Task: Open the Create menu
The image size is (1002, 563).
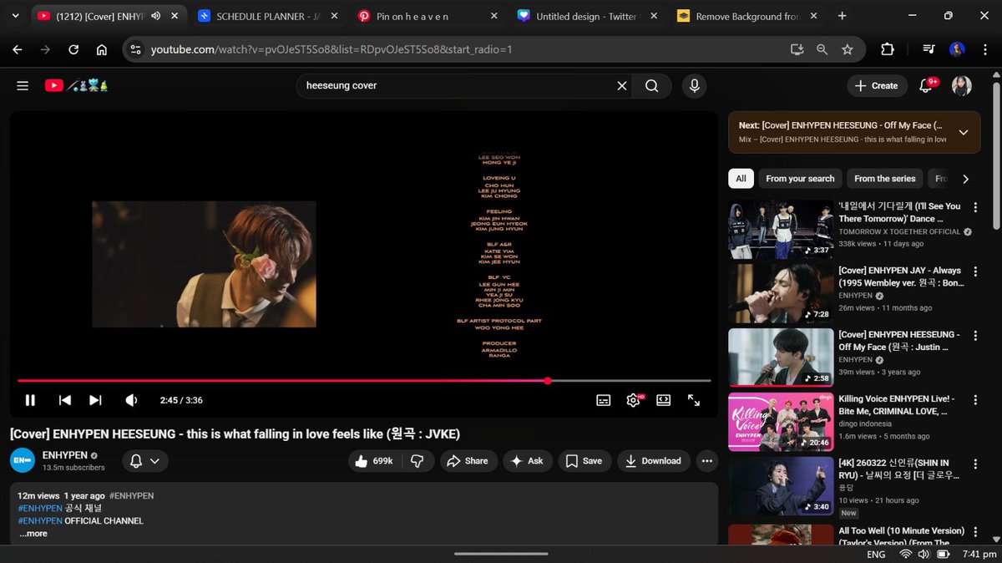Action: click(x=877, y=85)
